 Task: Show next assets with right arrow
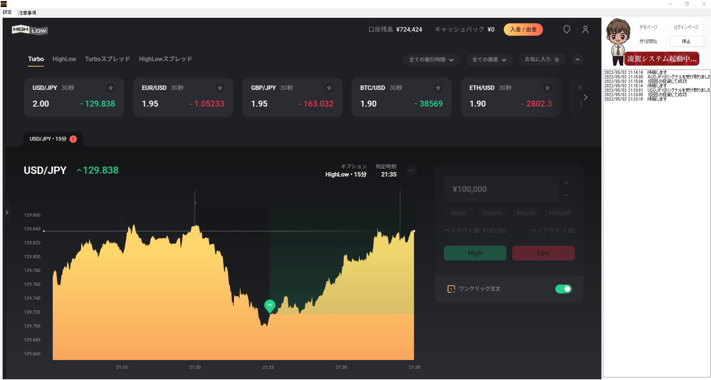tap(585, 97)
